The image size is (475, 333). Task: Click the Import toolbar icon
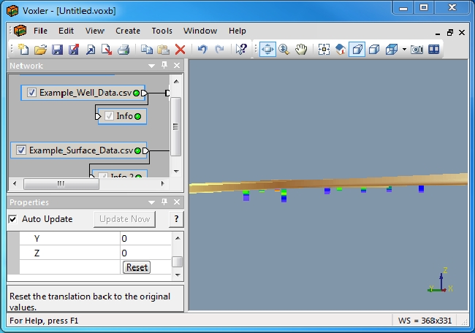pos(91,50)
